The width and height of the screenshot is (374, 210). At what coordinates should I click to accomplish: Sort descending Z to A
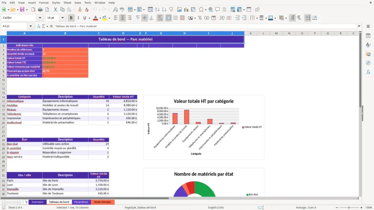pyautogui.click(x=164, y=9)
